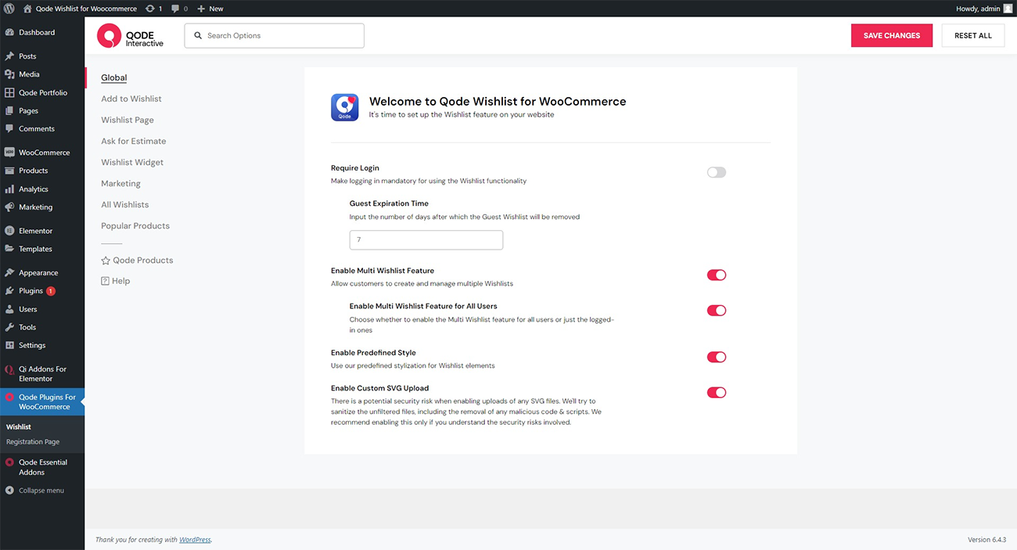
Task: Disable the Enable Multi Wishlist Feature toggle
Action: click(x=716, y=275)
